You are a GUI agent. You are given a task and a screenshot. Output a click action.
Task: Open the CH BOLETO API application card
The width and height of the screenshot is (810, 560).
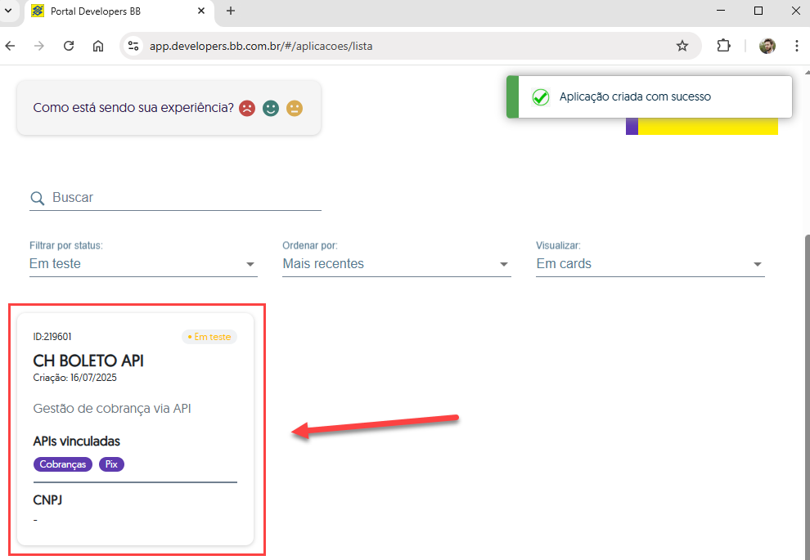(x=135, y=429)
